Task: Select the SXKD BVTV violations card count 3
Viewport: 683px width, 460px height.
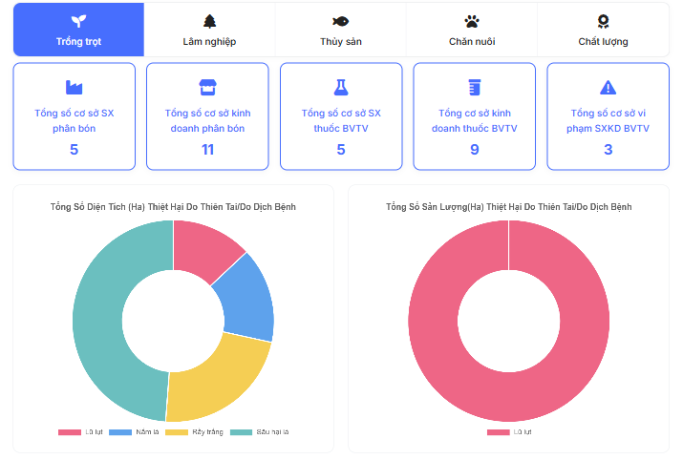Action: [608, 149]
